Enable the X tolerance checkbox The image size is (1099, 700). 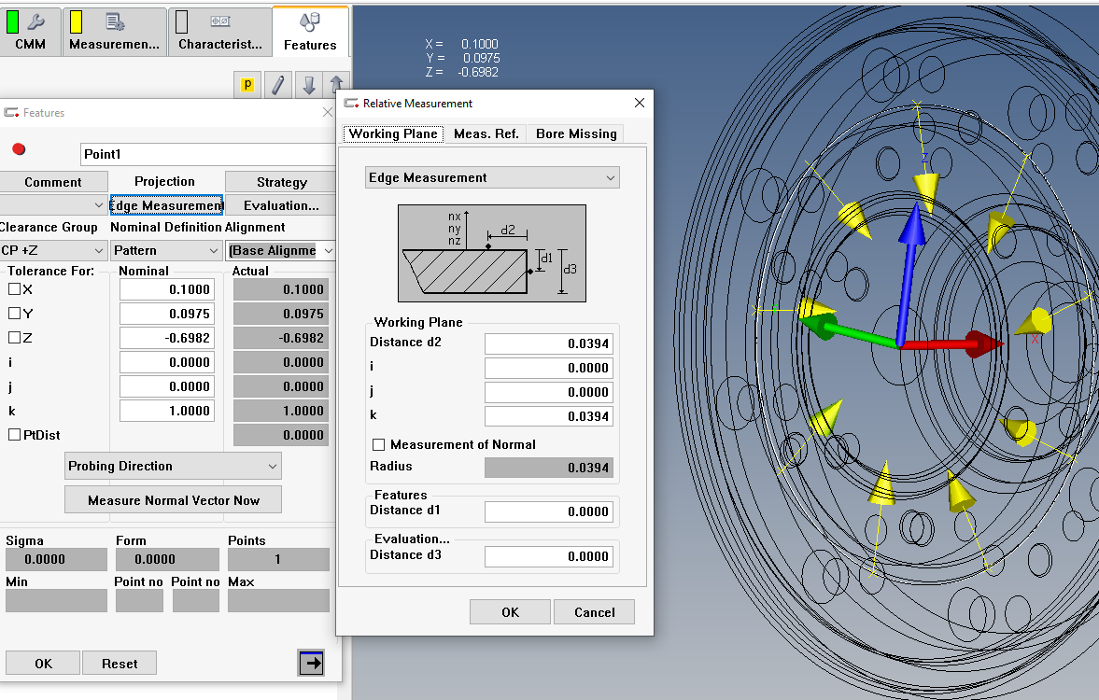pyautogui.click(x=15, y=289)
